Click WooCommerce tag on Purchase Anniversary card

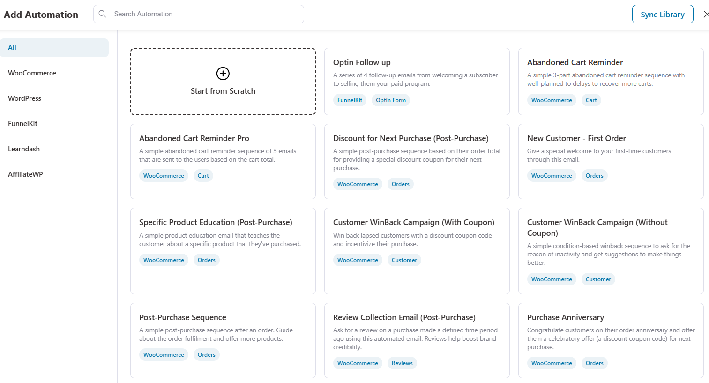[552, 363]
